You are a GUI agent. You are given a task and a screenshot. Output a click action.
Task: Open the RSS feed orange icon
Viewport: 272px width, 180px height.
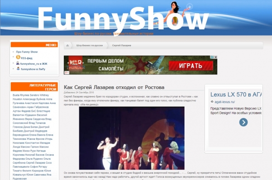tap(18, 57)
